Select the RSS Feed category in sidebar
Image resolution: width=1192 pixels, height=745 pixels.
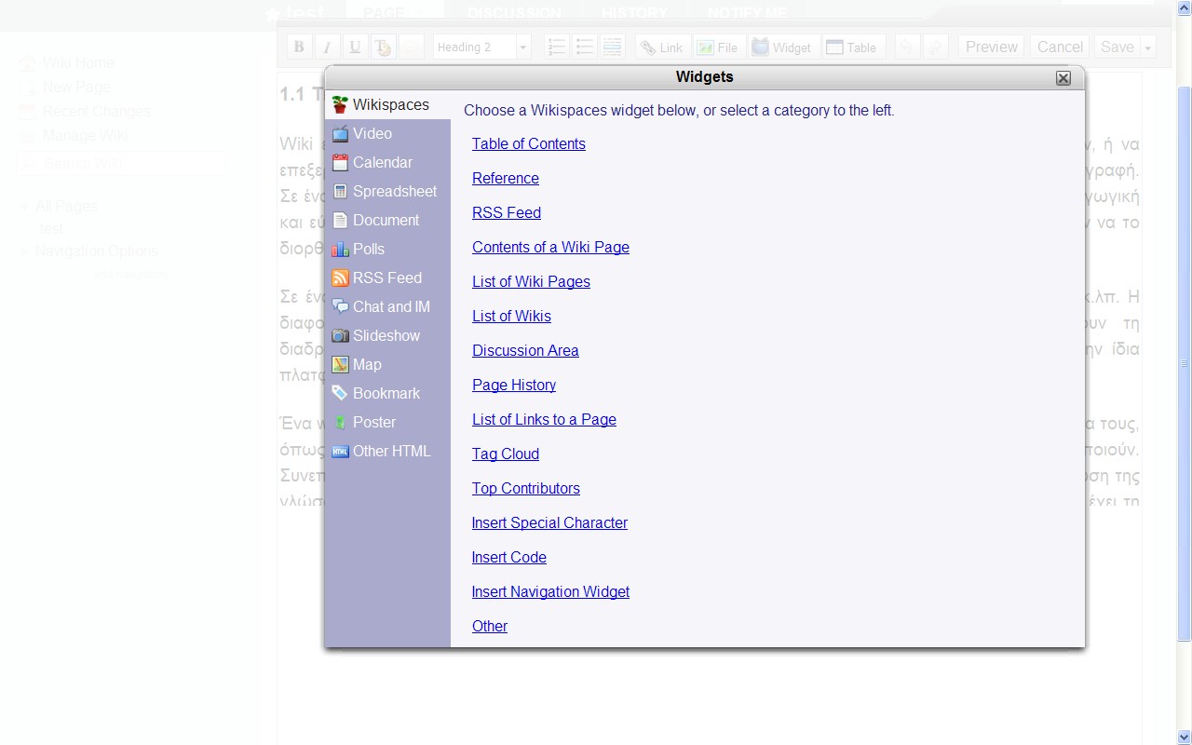coord(386,278)
